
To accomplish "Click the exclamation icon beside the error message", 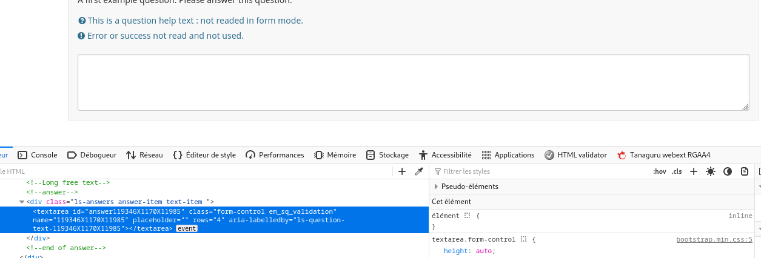I will point(82,36).
